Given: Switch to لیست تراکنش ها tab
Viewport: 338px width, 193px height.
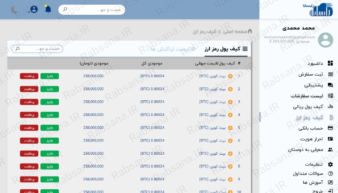Looking at the screenshot, I should click(x=173, y=49).
